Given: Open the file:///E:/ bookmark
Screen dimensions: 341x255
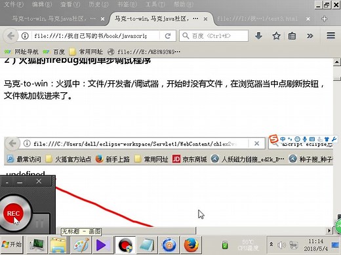Looking at the screenshot, I should point(144,52).
